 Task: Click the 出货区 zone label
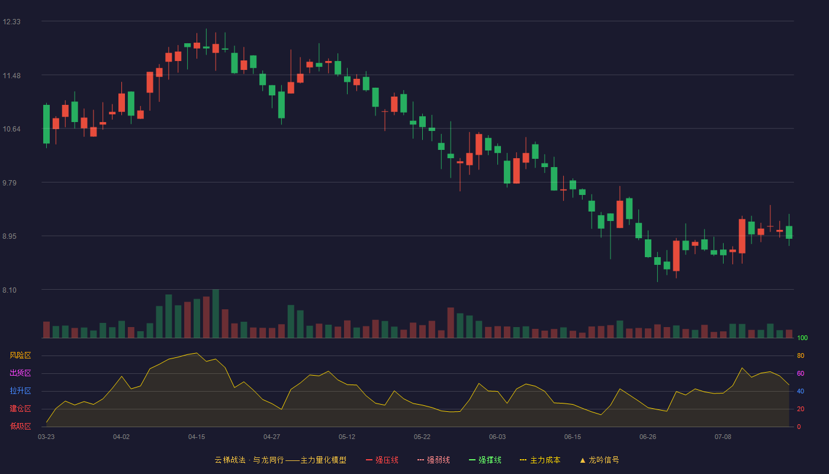20,373
